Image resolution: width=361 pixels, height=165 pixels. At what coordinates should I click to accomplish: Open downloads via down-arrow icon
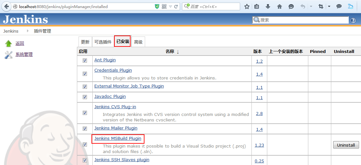coord(268,6)
